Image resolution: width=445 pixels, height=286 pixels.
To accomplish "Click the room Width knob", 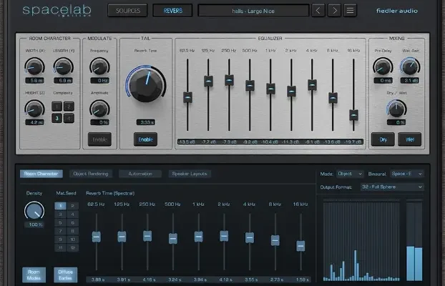I will (x=34, y=67).
